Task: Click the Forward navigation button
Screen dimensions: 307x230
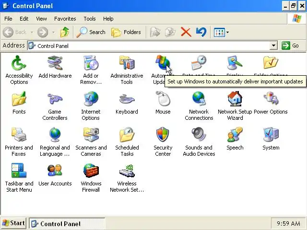Action: [43, 32]
